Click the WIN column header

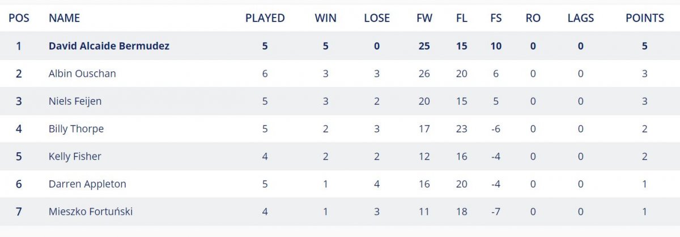click(325, 18)
